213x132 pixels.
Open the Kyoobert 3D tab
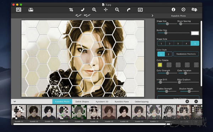point(102,101)
